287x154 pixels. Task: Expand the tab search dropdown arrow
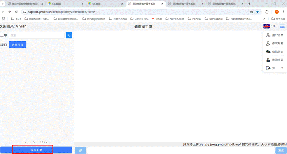pos(2,4)
